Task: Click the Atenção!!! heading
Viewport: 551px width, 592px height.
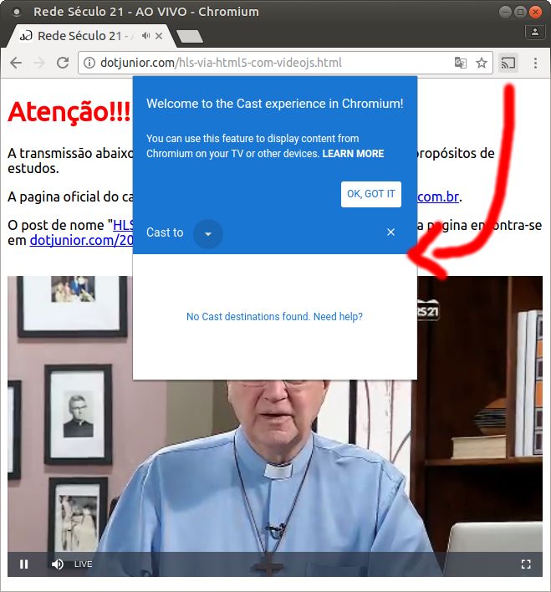Action: (69, 112)
